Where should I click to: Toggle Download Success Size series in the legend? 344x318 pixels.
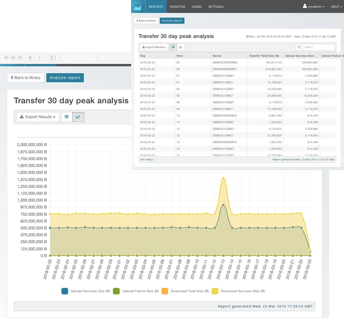[215, 291]
